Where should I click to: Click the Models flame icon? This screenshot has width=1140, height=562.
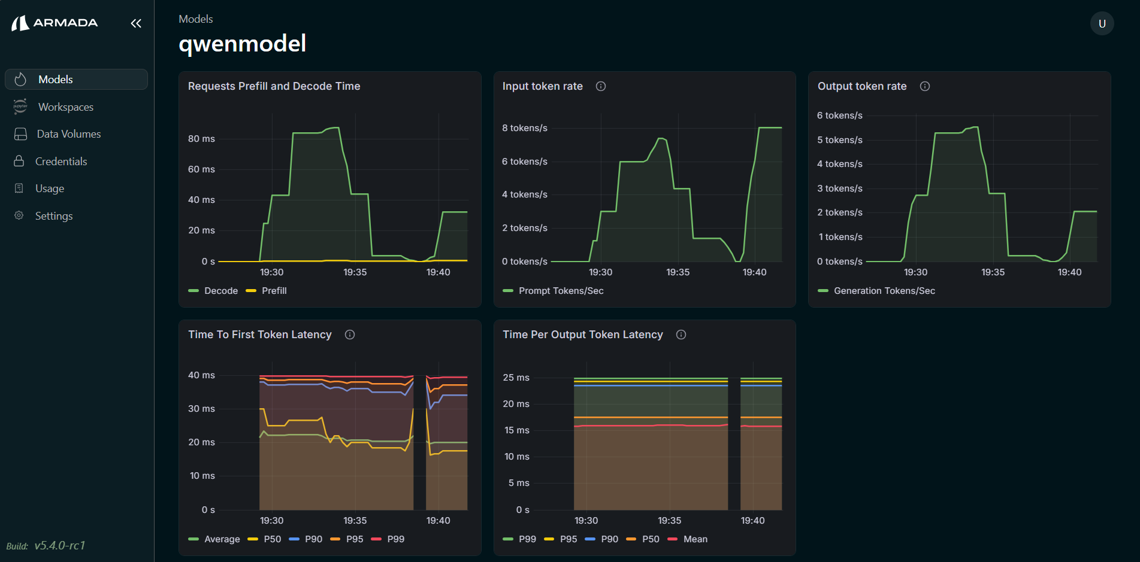pyautogui.click(x=20, y=79)
